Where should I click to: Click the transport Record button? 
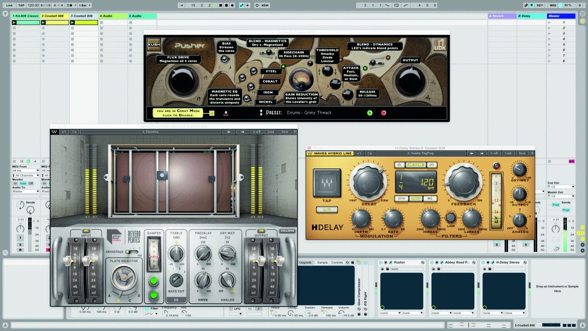click(x=227, y=5)
